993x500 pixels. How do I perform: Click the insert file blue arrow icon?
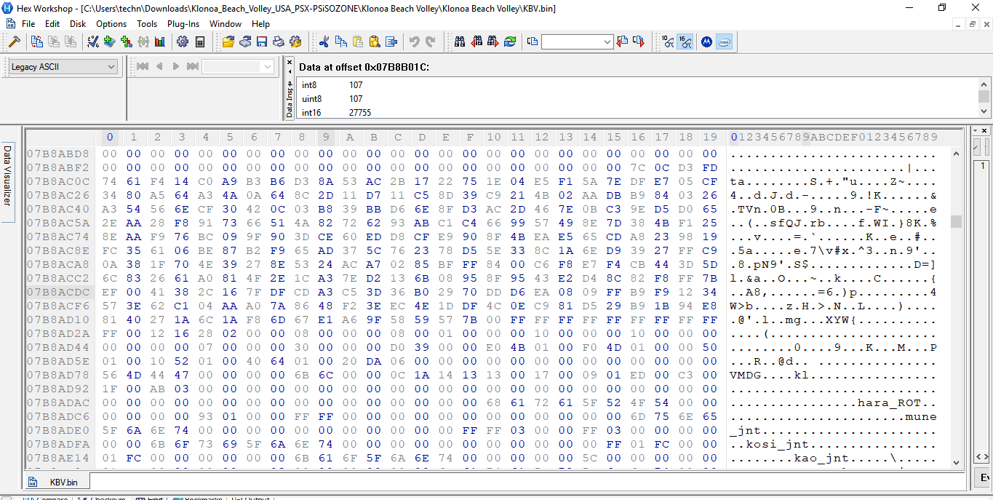[x=391, y=41]
